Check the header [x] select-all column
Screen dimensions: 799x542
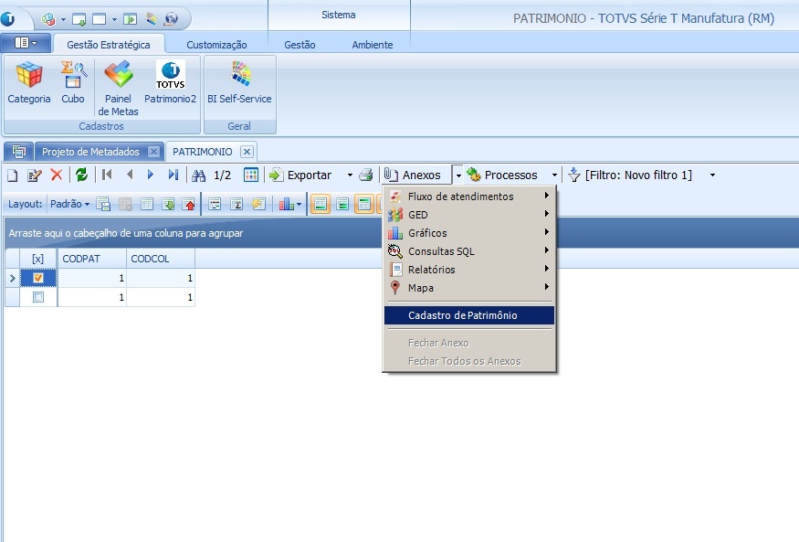37,259
